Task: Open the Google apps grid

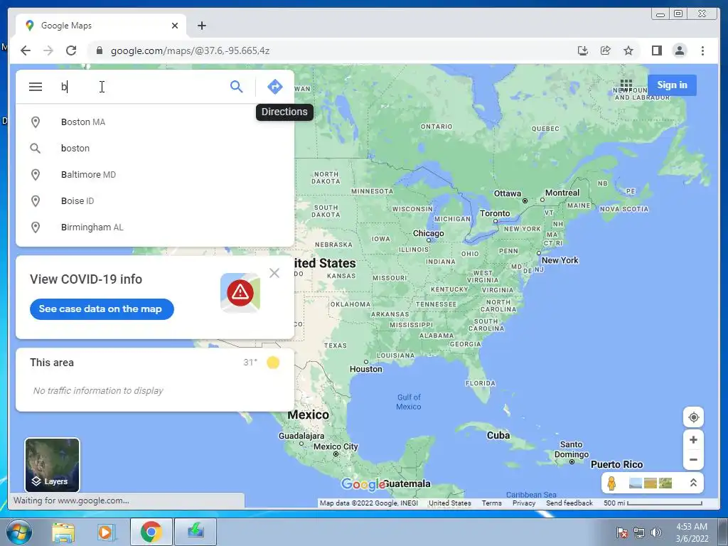Action: (x=626, y=85)
